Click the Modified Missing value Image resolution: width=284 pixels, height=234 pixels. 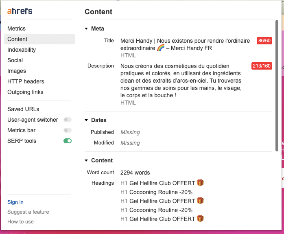tap(130, 143)
